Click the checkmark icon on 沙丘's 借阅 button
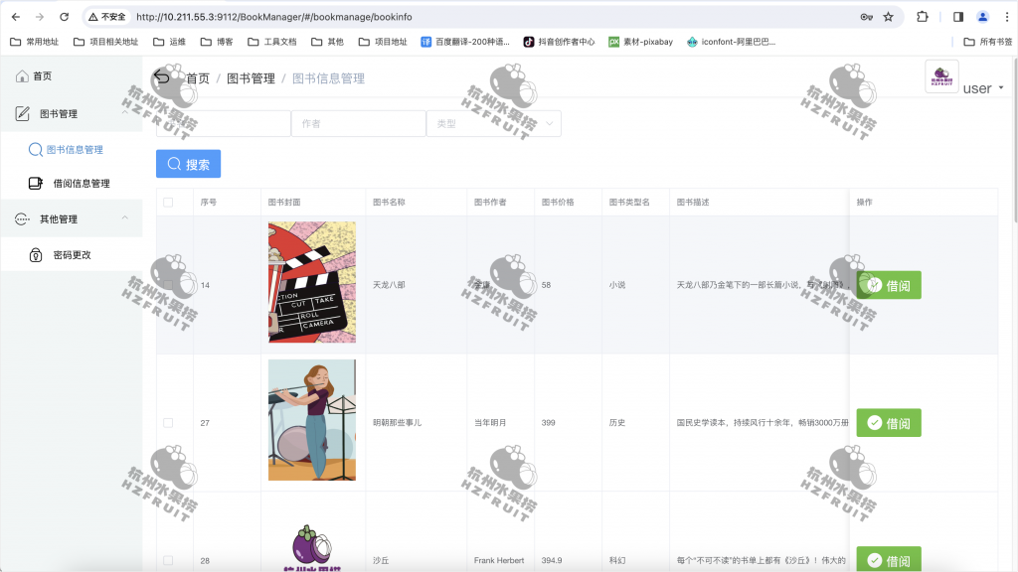 point(873,560)
